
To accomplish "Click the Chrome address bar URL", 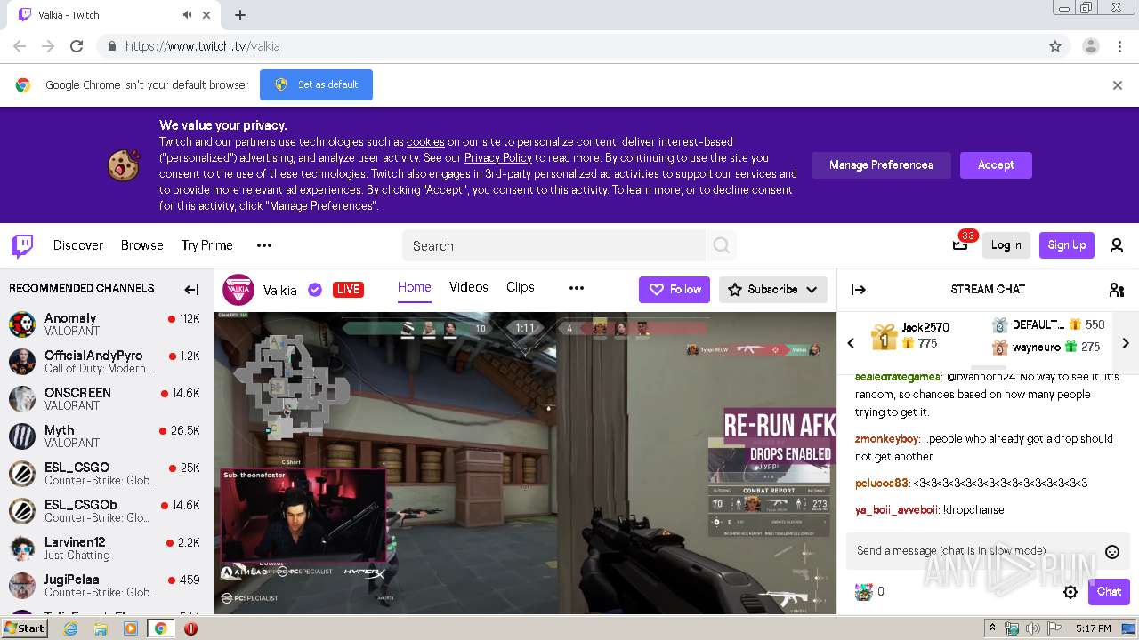I will tap(203, 46).
